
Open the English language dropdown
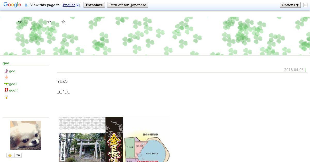[x=71, y=5]
